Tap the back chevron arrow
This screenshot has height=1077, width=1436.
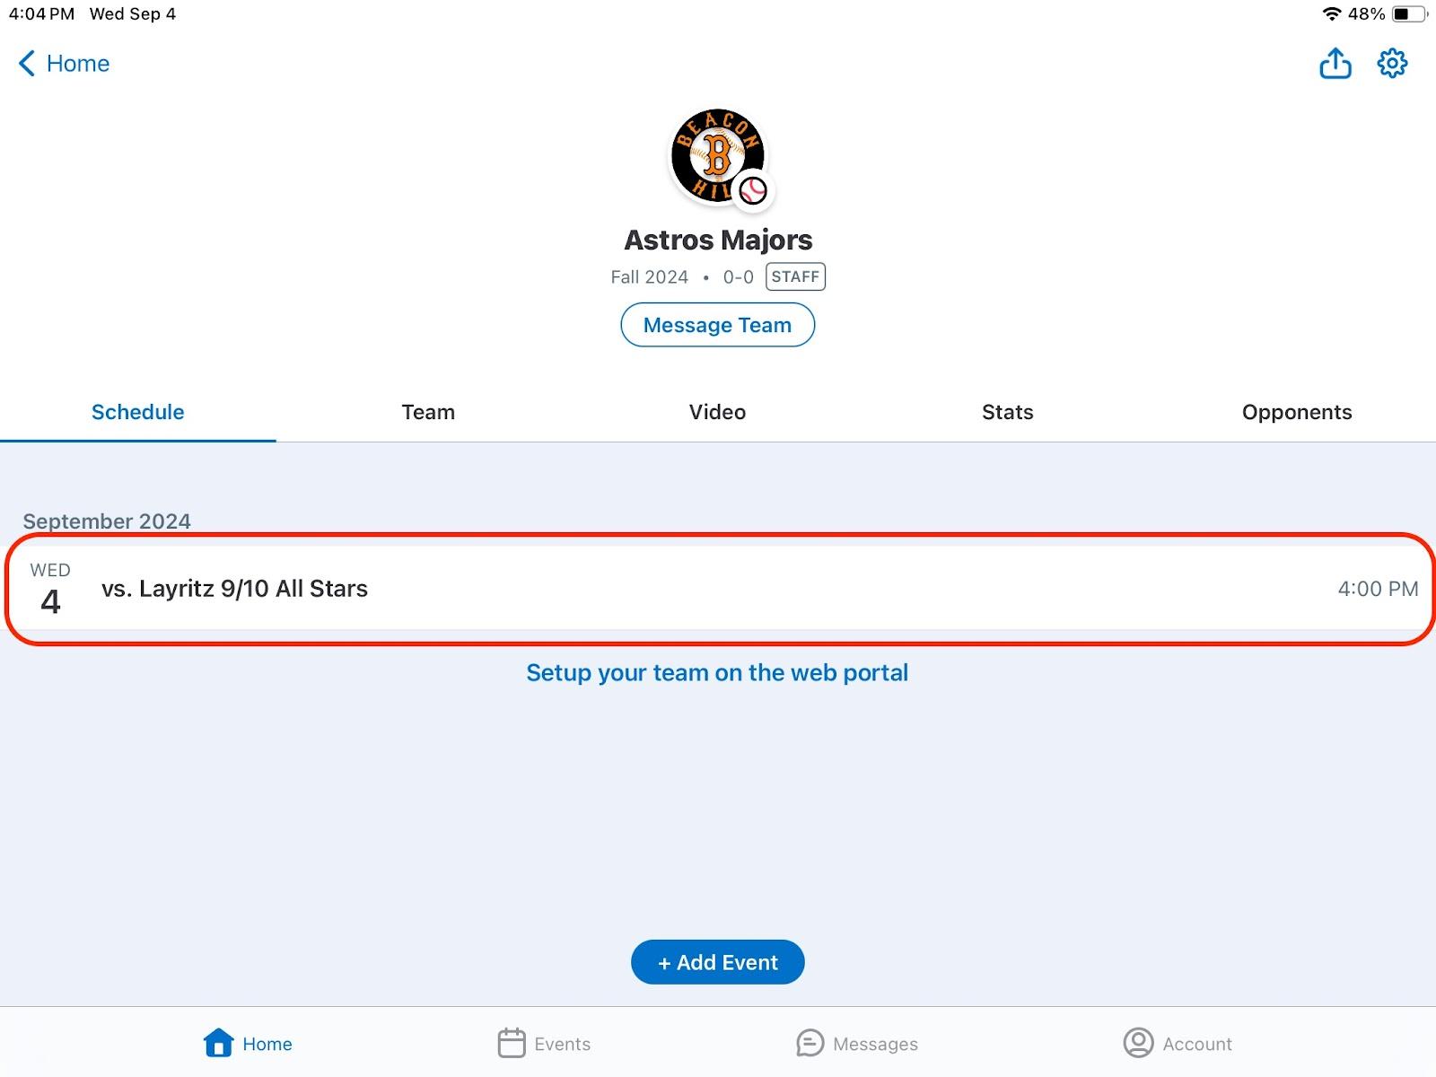click(27, 64)
